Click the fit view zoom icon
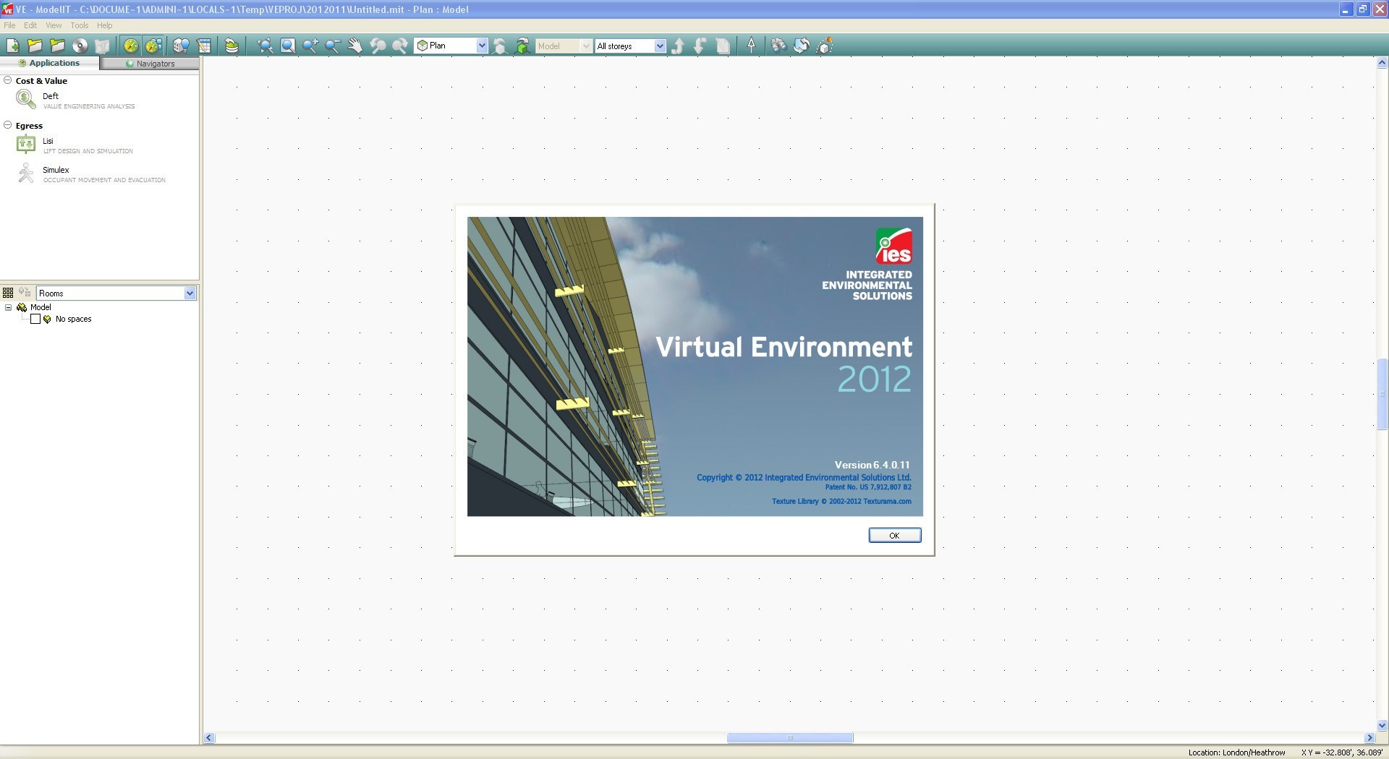1389x759 pixels. [x=266, y=46]
